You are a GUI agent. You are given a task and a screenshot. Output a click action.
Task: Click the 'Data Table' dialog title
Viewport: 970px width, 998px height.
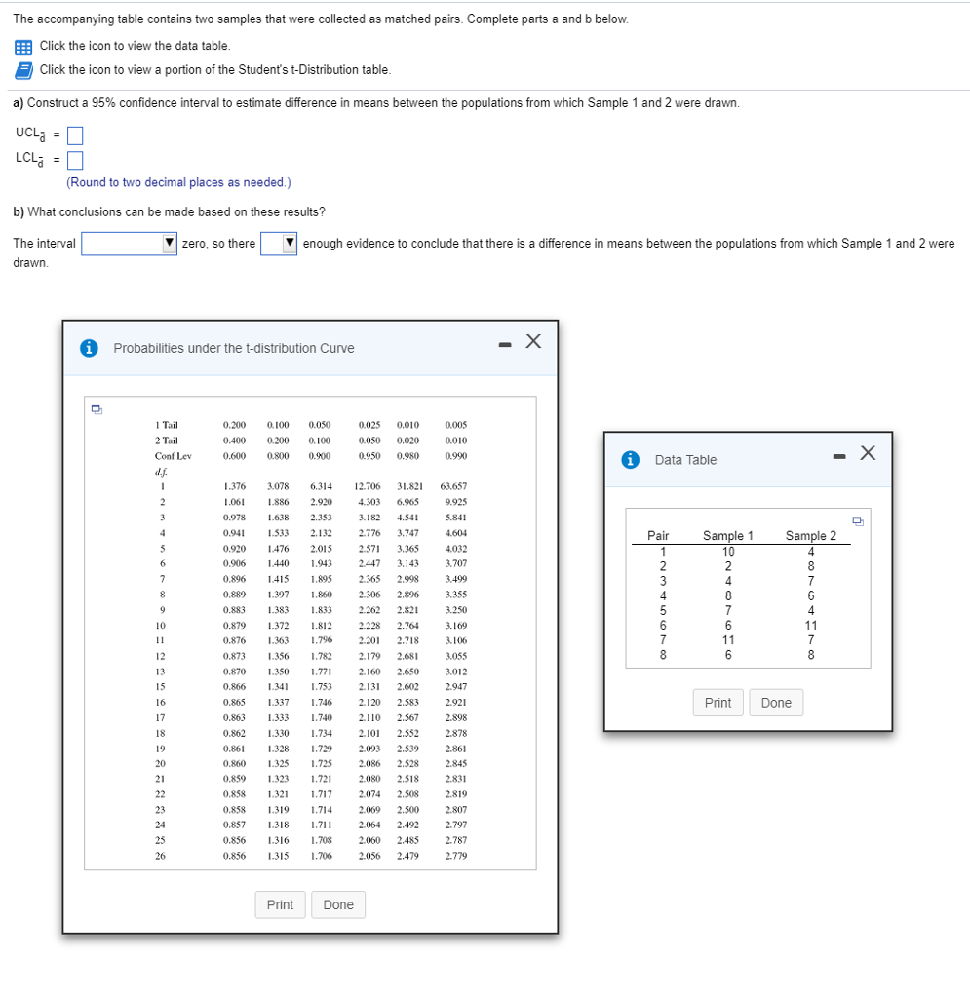point(685,460)
